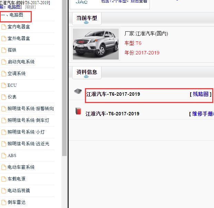
Task: Click the 江淮汽车-T6-2017-2019 维修手册 title text
Action: point(112,114)
